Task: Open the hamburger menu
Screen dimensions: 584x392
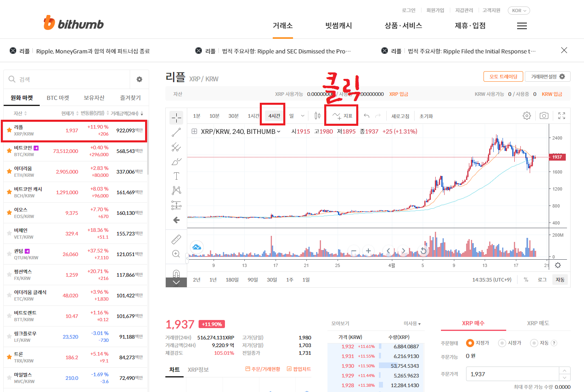Action: 522,26
